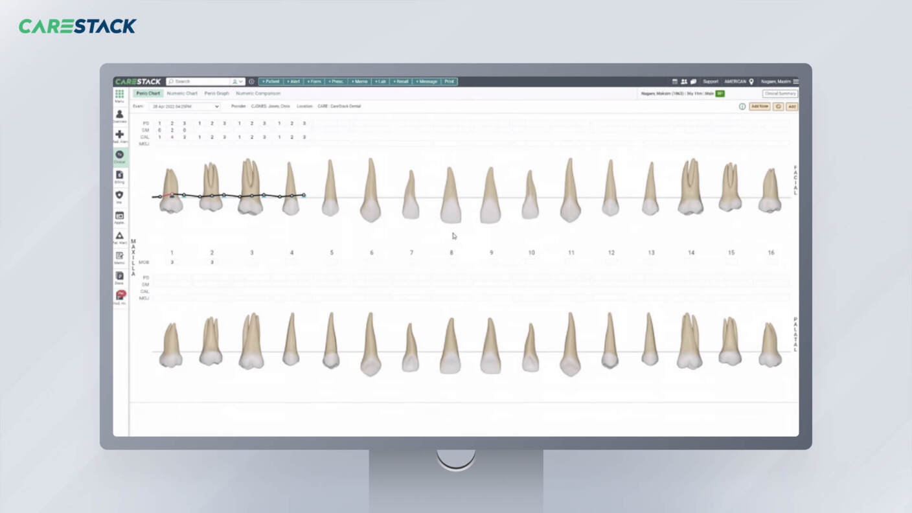Click tooth number 5 label
Viewport: 912px width, 513px height.
click(332, 253)
